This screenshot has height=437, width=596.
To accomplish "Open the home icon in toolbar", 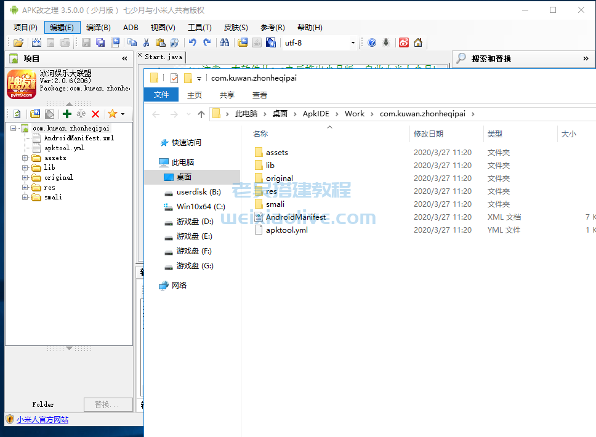I will coord(419,42).
